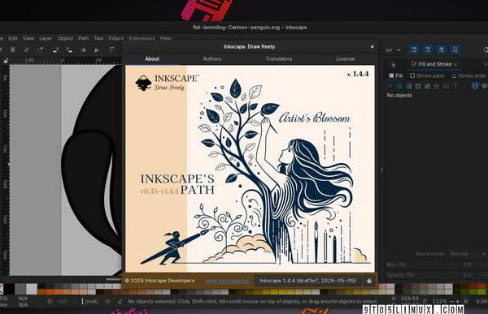488x314 pixels.
Task: Click the zoom 212% field
Action: 439,302
